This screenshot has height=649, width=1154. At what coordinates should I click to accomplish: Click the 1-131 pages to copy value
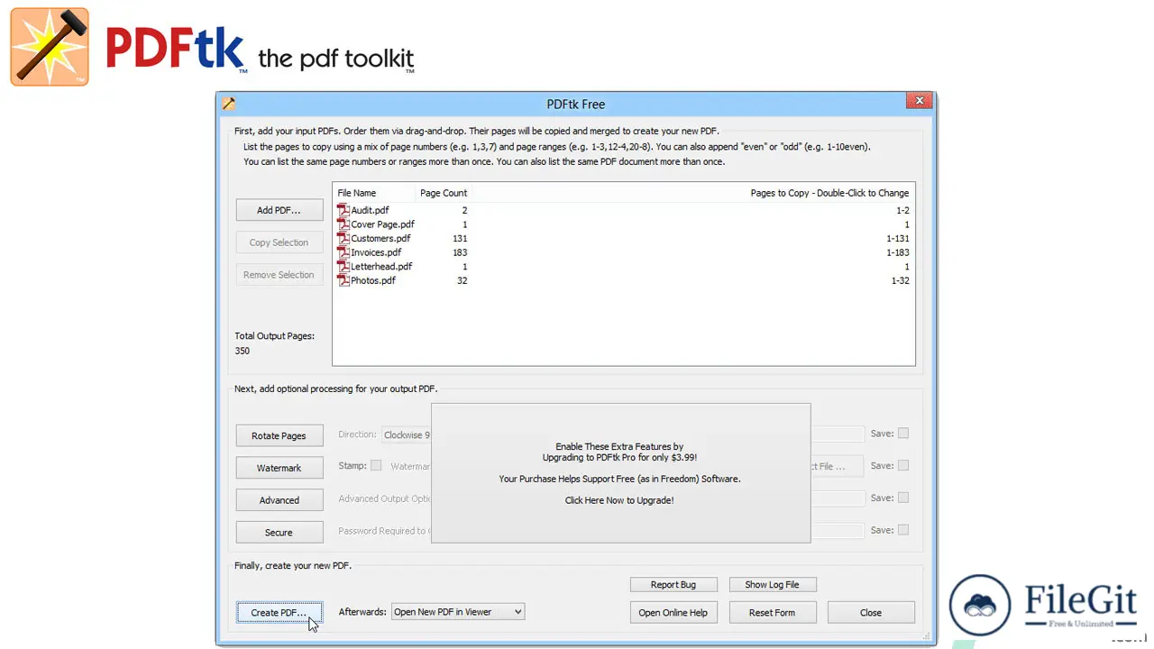898,239
